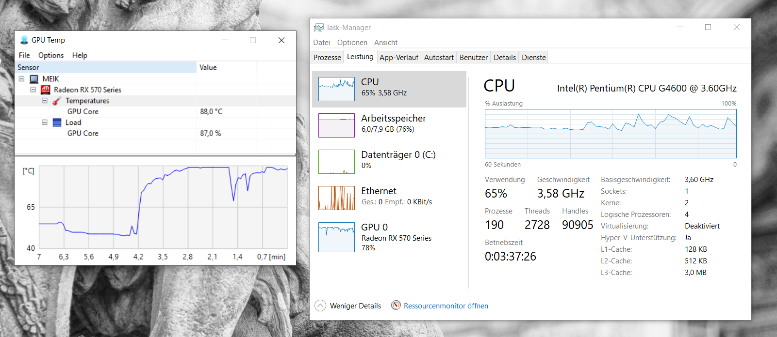Open the Ansicht menu in Task-Manager
The height and width of the screenshot is (337, 777).
click(386, 43)
